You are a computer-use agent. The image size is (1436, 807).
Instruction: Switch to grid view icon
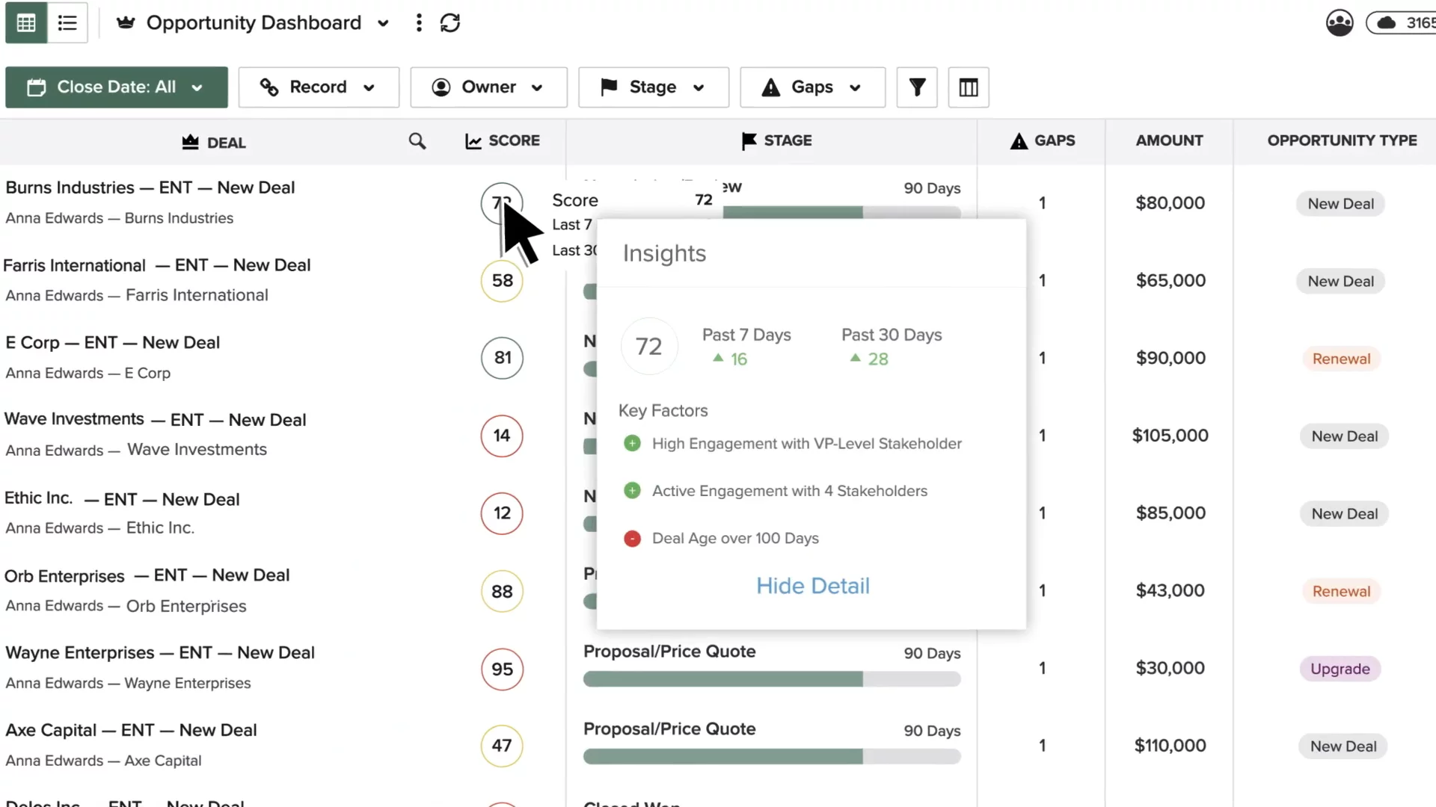tap(26, 23)
